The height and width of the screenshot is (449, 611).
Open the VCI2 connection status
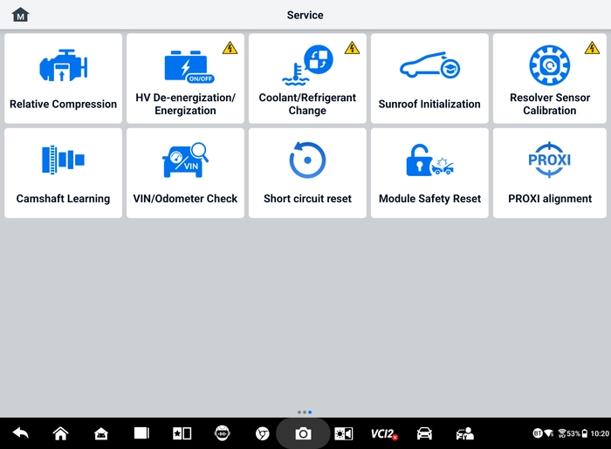click(384, 433)
